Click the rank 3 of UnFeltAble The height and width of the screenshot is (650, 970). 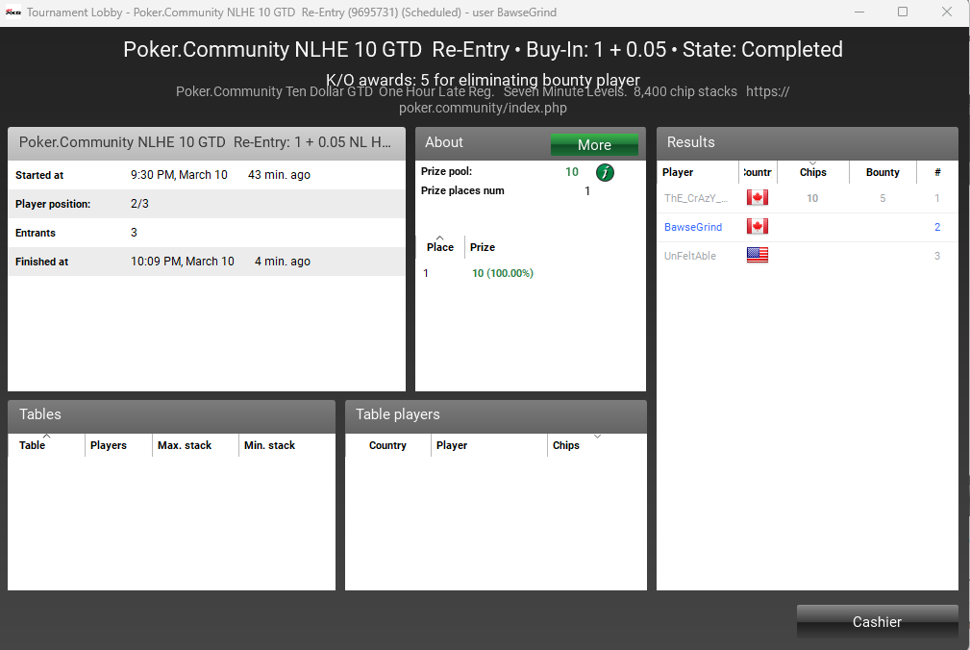(937, 256)
